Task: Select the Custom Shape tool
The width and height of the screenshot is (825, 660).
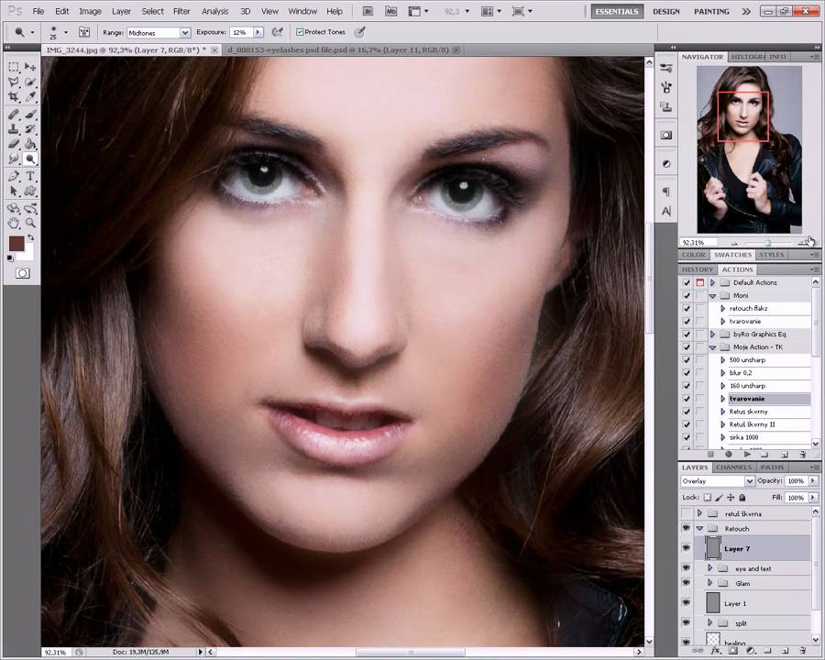Action: click(30, 191)
